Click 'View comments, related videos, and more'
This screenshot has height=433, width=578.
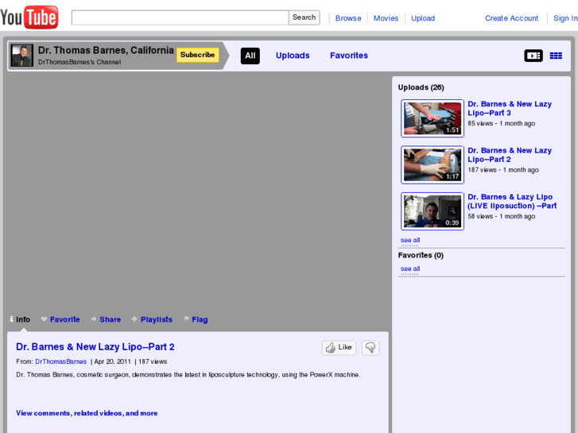click(x=87, y=413)
